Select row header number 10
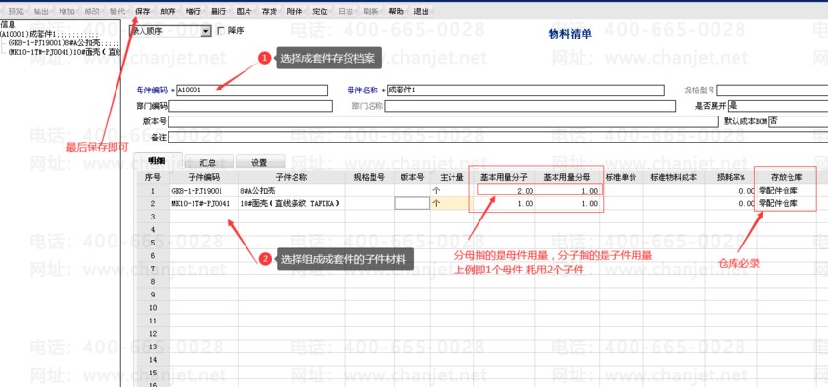 (153, 308)
